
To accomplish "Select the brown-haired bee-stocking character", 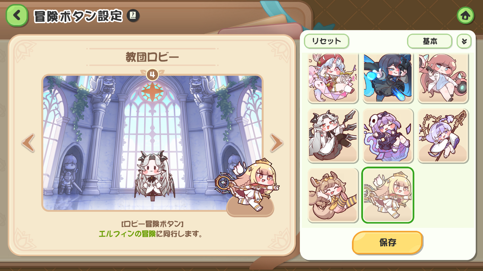I will point(333,195).
